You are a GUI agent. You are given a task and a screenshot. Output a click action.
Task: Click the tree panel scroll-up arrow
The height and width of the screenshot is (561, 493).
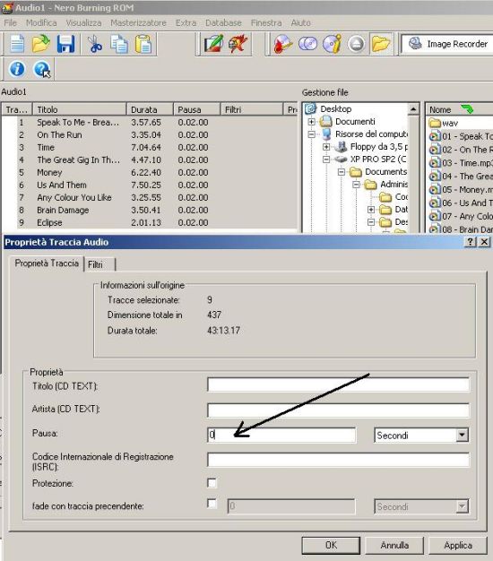click(x=413, y=108)
